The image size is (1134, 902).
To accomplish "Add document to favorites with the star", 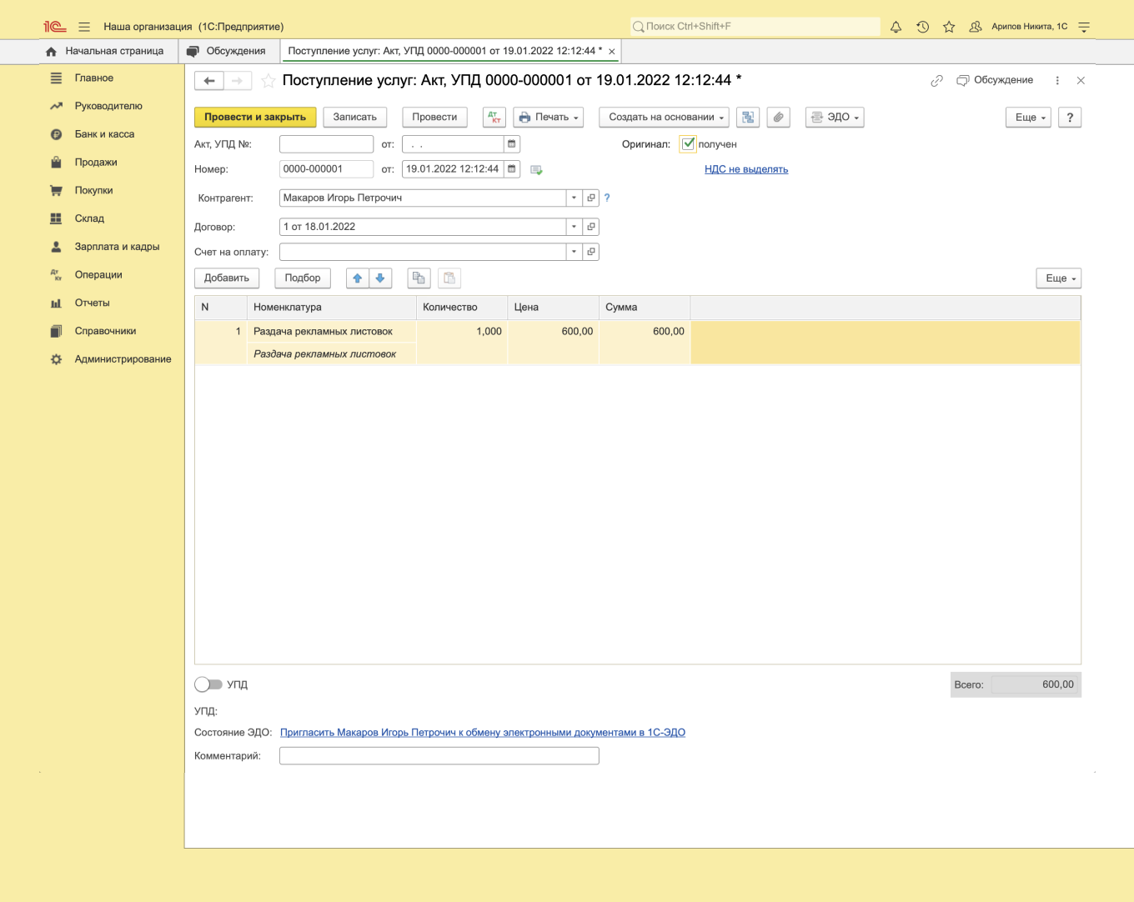I will tap(268, 81).
